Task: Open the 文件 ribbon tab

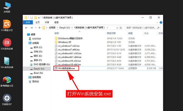Action: tap(28, 22)
